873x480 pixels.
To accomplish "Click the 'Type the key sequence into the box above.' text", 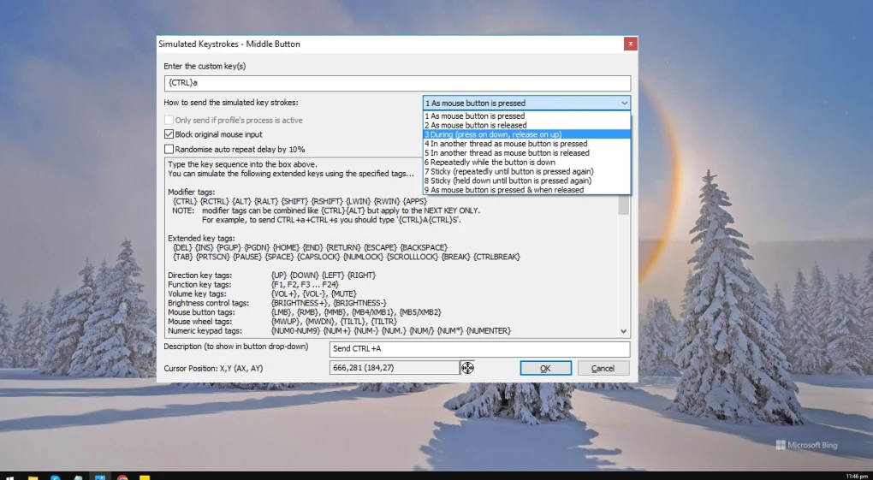I will point(242,164).
